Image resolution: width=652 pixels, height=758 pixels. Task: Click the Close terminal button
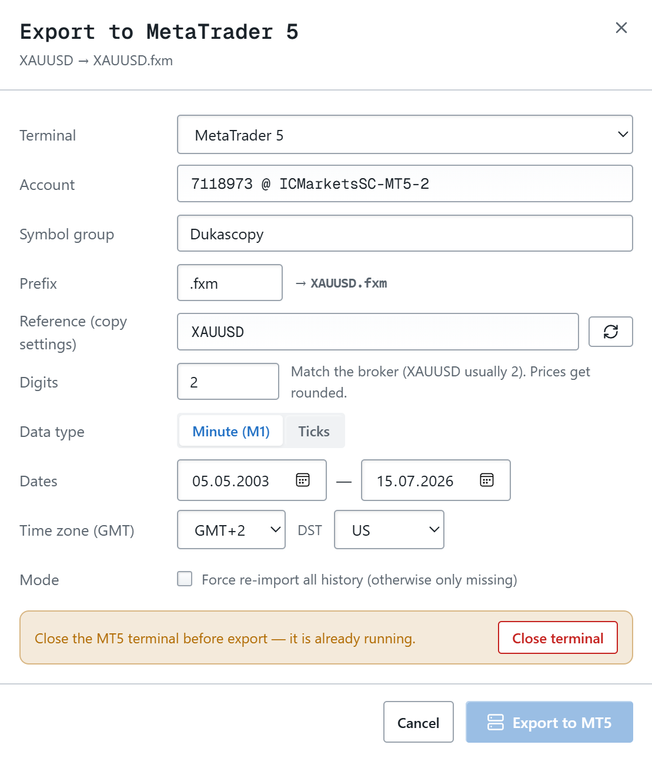557,637
